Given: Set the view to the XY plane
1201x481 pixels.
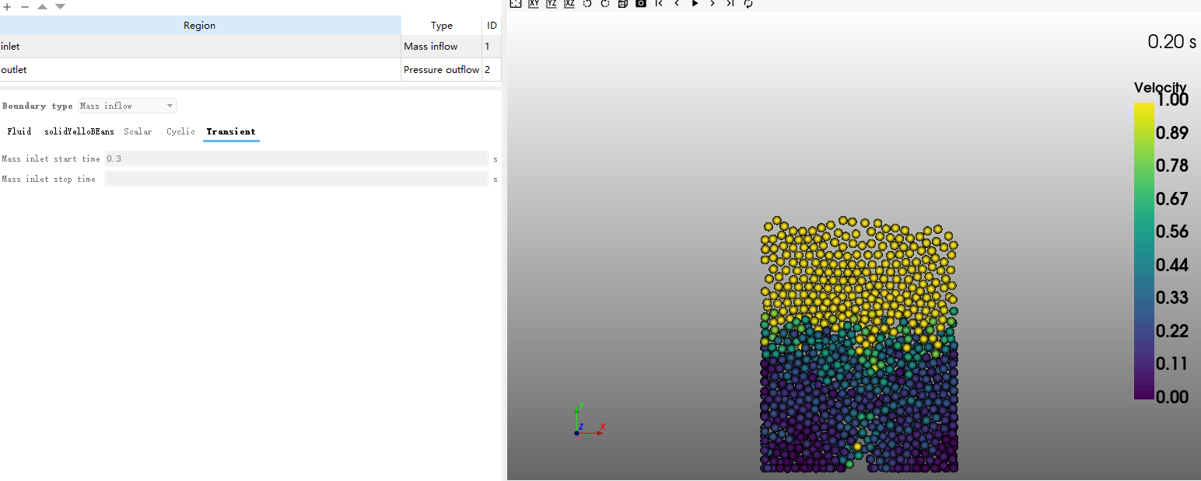Looking at the screenshot, I should pyautogui.click(x=534, y=3).
